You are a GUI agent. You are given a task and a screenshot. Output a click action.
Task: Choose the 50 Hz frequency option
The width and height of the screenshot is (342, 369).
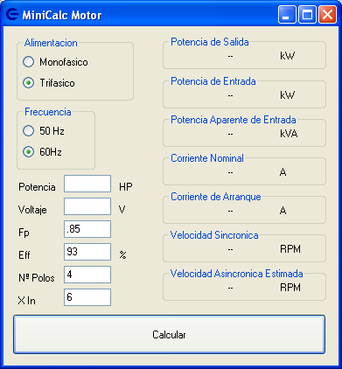(28, 131)
